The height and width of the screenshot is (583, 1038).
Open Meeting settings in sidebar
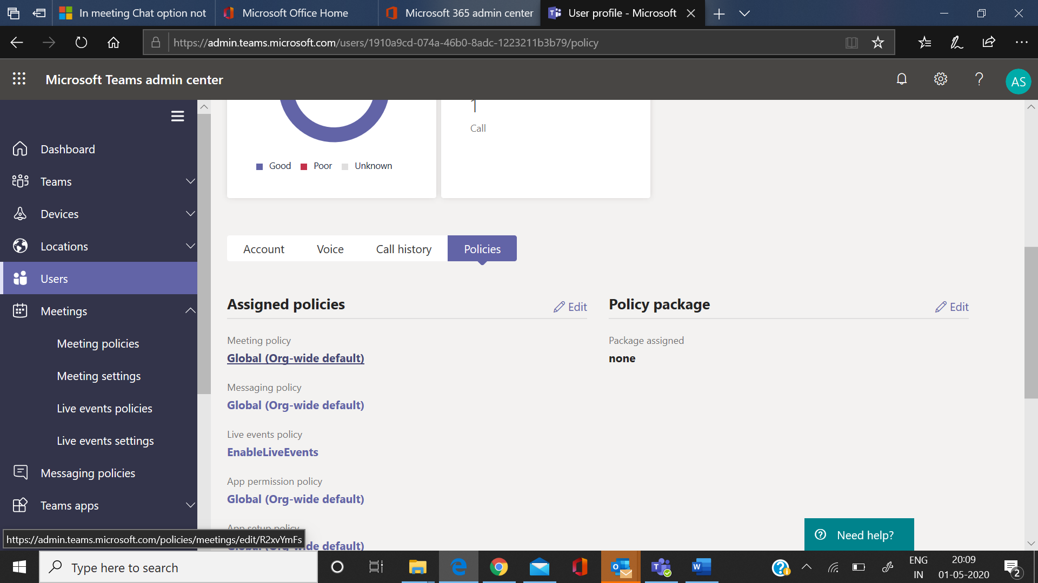point(99,376)
